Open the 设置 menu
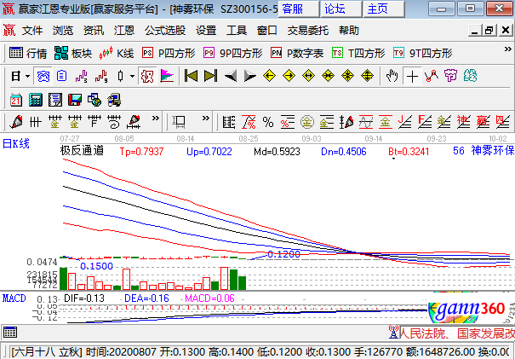Image resolution: width=515 pixels, height=359 pixels. 206,31
